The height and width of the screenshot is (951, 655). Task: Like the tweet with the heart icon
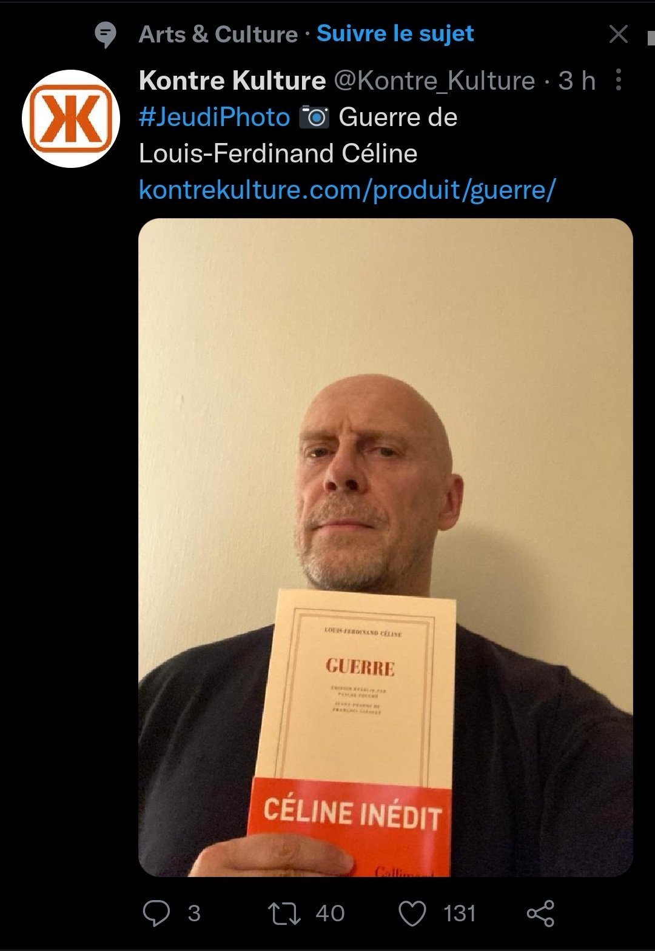click(412, 913)
